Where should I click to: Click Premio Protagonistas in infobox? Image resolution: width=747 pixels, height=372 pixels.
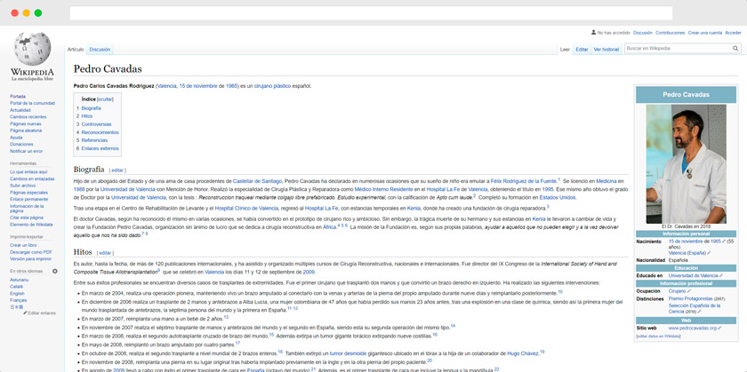coord(690,298)
